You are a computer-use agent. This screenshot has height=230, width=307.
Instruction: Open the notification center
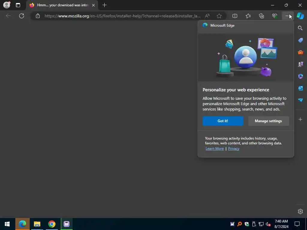pyautogui.click(x=297, y=224)
